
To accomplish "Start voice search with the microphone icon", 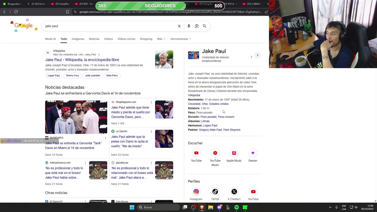I will (x=189, y=26).
